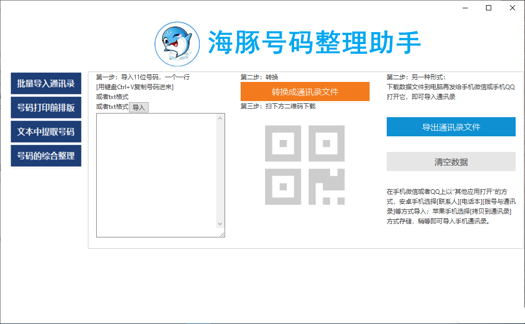Maximize the application window

coord(489,8)
